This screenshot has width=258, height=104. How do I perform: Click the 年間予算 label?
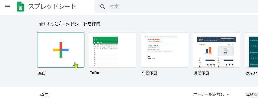point(149,73)
